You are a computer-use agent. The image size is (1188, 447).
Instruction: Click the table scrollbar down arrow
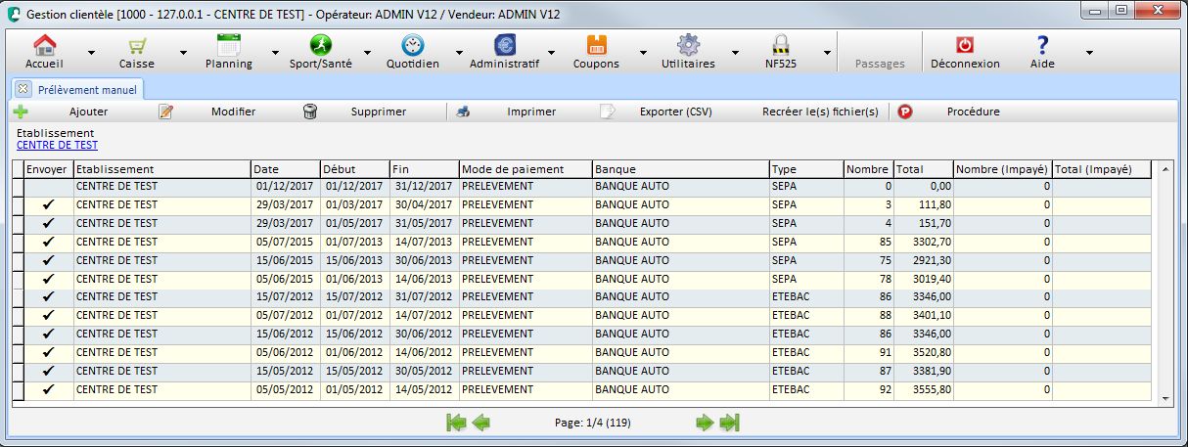1165,398
